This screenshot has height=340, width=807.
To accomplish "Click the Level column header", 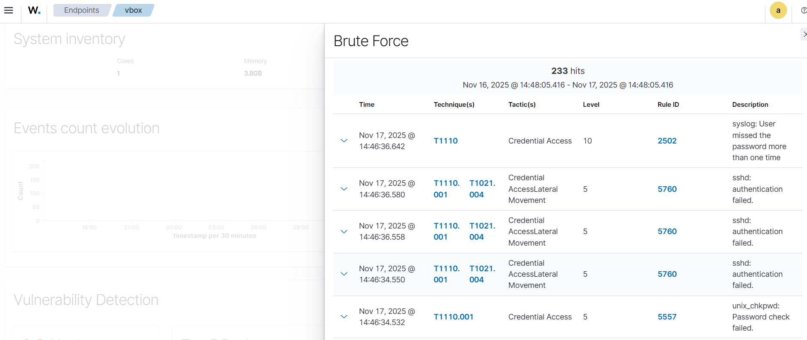I will [591, 105].
